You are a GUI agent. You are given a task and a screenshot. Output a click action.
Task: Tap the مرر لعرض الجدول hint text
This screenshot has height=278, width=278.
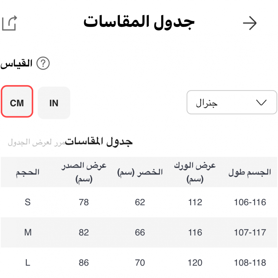pos(36,143)
